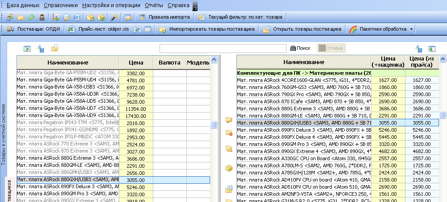This screenshot has height=202, width=447.
Task: Select ASRock 4CORE1600-GLAN row in right table
Action: pos(337,80)
